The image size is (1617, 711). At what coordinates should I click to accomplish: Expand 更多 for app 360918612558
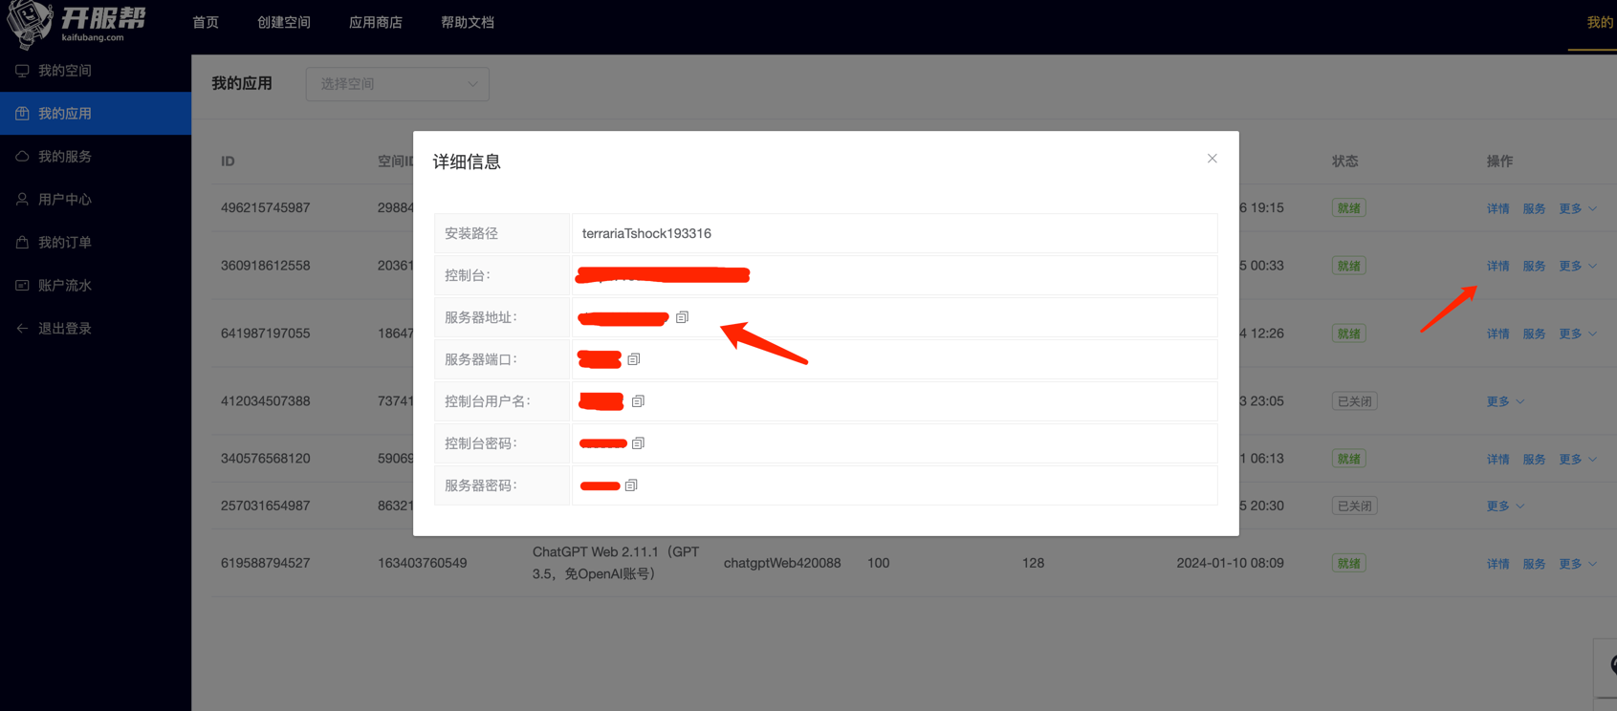[x=1578, y=266]
